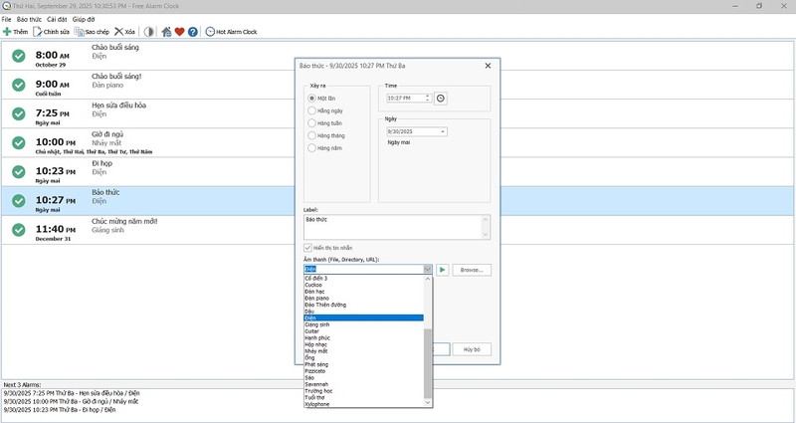Click the Browse... button
The width and height of the screenshot is (796, 423).
point(472,270)
